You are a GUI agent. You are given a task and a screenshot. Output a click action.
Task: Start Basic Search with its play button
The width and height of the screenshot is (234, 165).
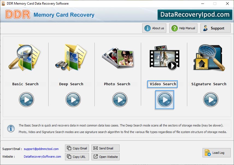tap(26, 99)
